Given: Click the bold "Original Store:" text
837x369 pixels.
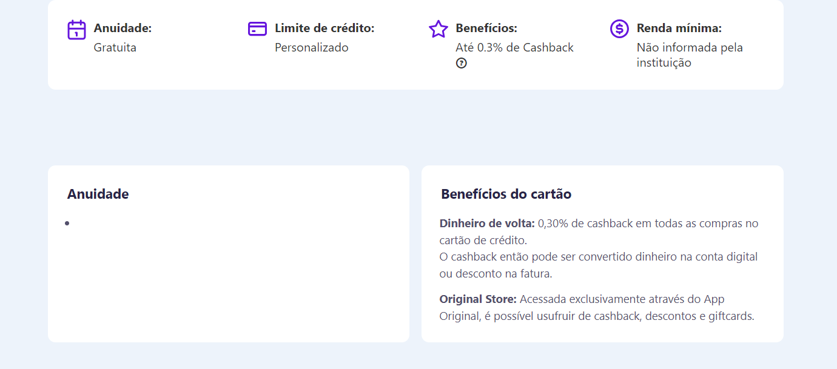Looking at the screenshot, I should (x=478, y=299).
